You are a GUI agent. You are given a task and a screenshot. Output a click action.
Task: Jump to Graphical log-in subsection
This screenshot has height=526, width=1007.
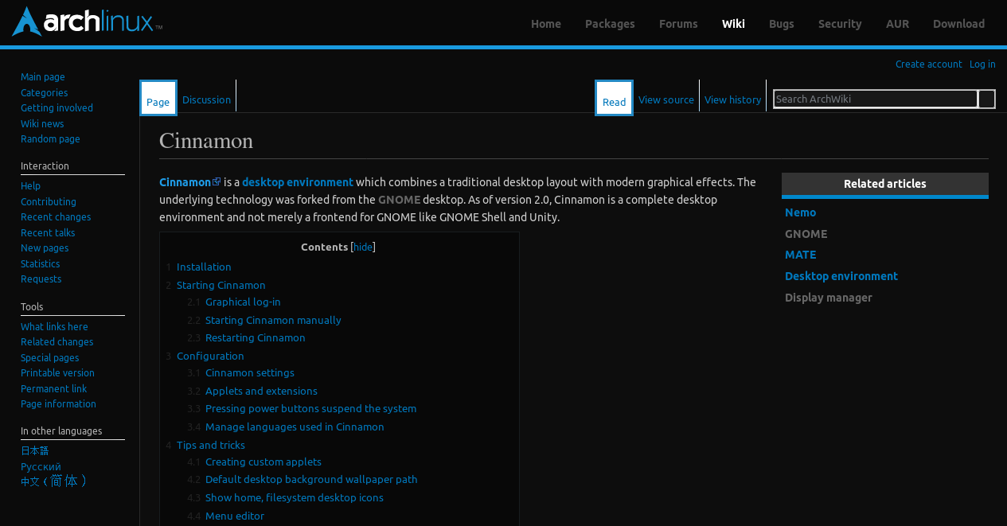coord(243,302)
